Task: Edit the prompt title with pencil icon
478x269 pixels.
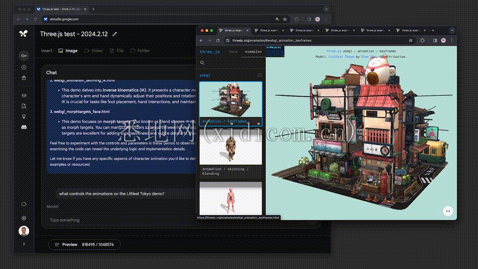Action: pos(115,34)
